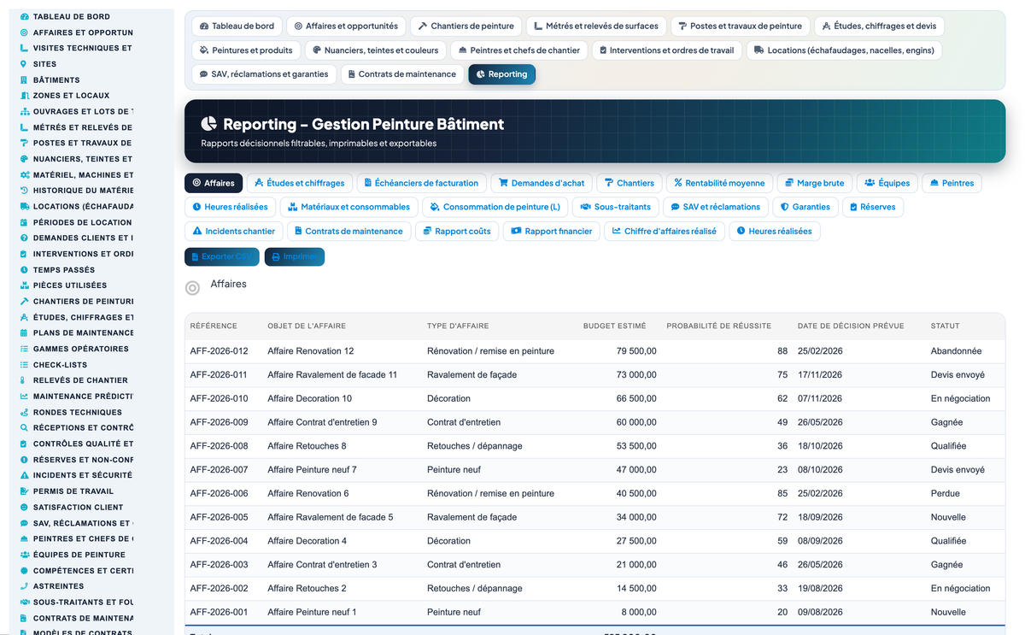1025x635 pixels.
Task: Click the Satisfaction client smiley icon
Action: click(x=24, y=507)
